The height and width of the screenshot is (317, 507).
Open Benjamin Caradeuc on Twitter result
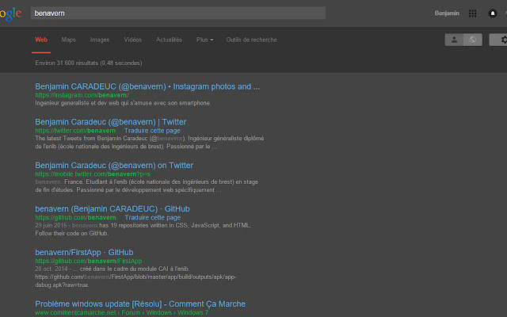[114, 166]
